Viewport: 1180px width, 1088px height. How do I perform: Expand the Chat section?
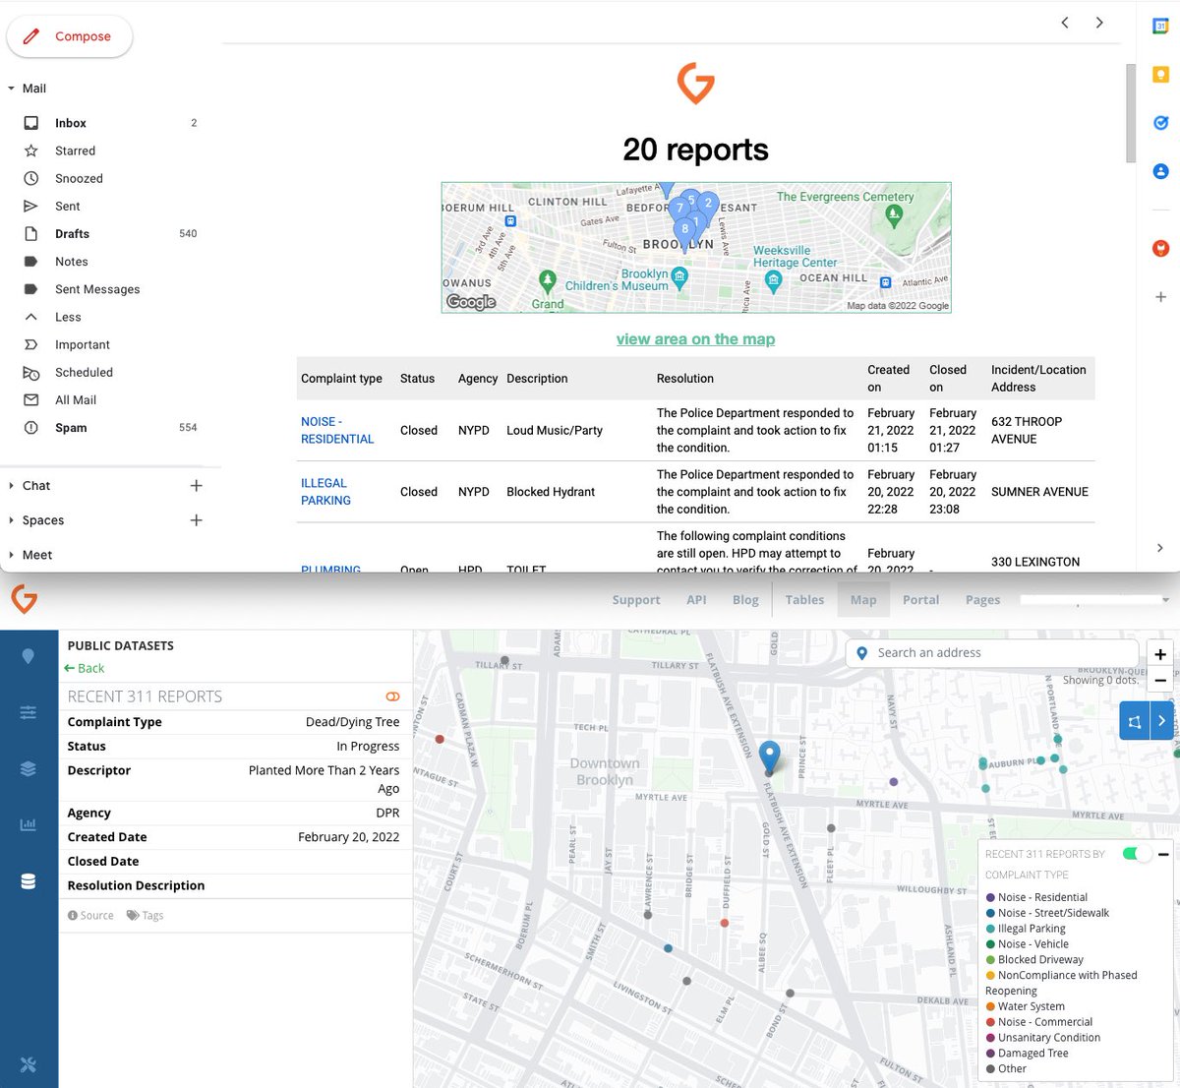pos(11,486)
